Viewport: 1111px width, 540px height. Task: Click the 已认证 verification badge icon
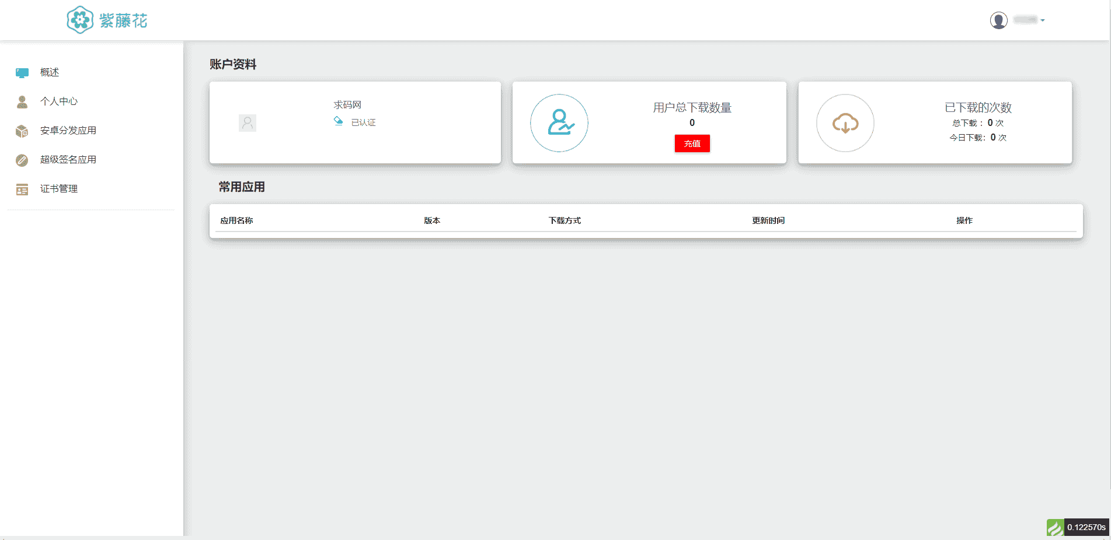338,121
